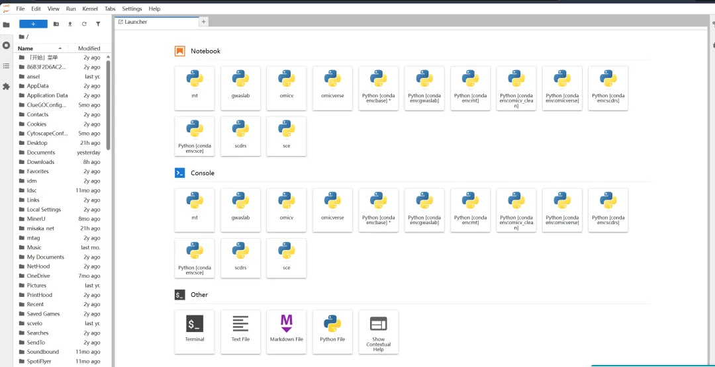The height and width of the screenshot is (367, 715).
Task: Open a console with mt kernel
Action: tap(195, 210)
